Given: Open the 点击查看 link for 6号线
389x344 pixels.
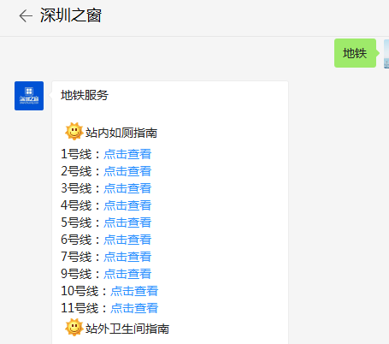Looking at the screenshot, I should tap(127, 240).
